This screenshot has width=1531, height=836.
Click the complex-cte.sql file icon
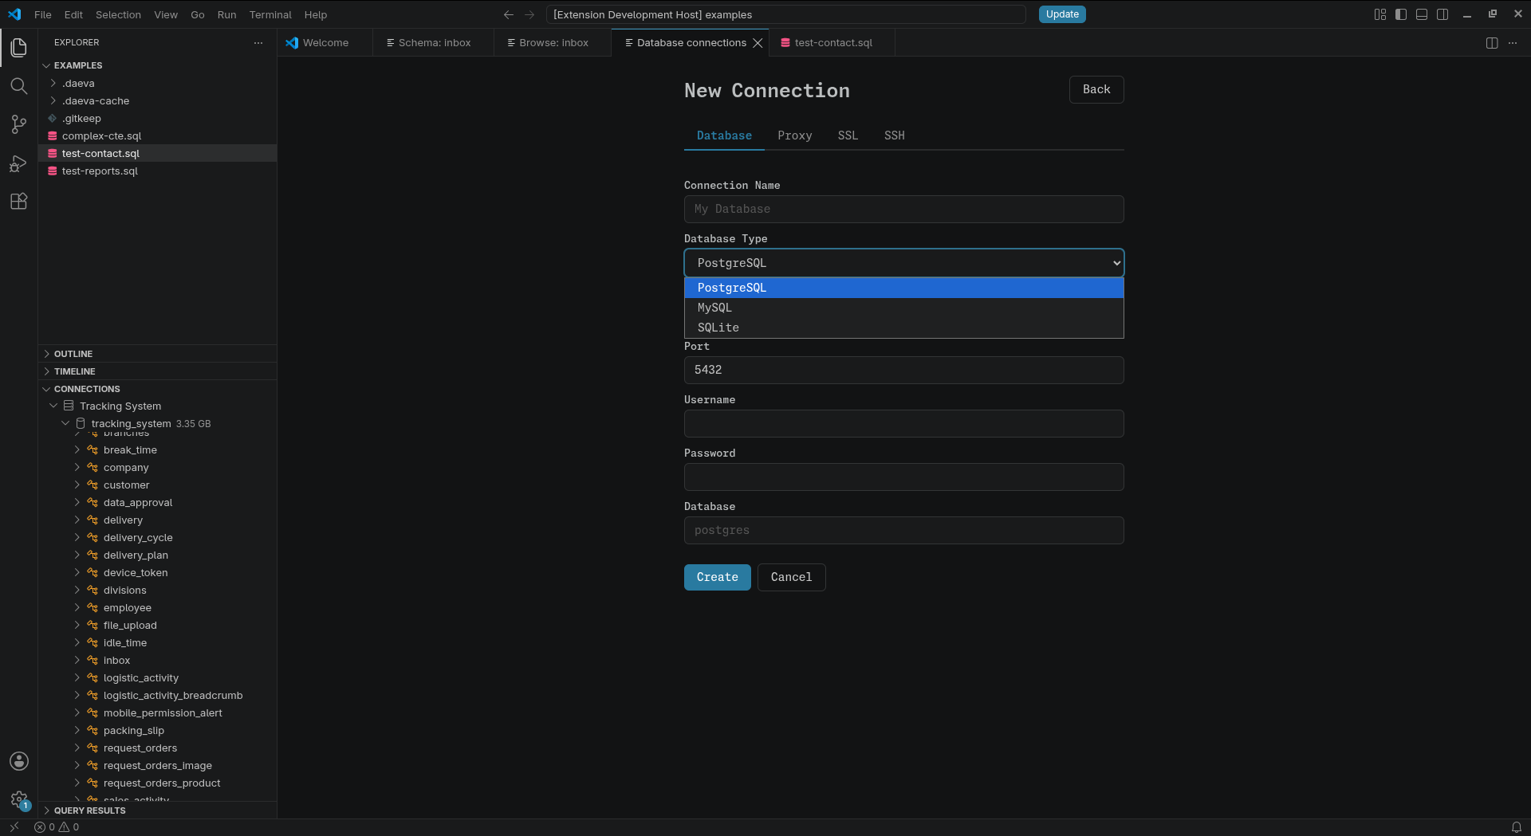click(x=53, y=135)
